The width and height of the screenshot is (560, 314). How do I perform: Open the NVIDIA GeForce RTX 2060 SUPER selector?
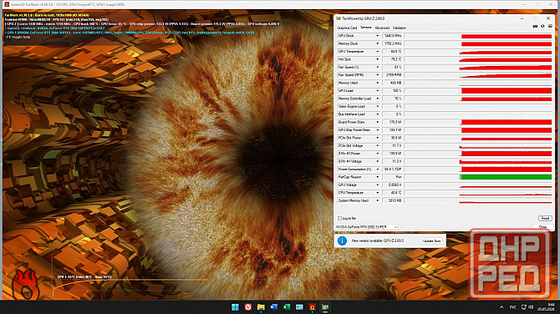(x=366, y=227)
